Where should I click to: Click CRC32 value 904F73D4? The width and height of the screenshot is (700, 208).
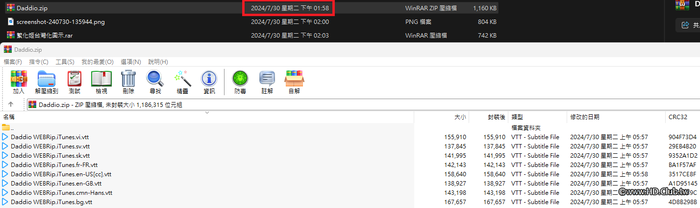pos(682,137)
